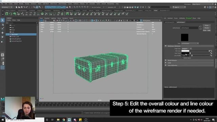Image resolution: width=217 pixels, height=122 pixels.
Task: Click the green grid plane shelf icon
Action: [x=67, y=14]
